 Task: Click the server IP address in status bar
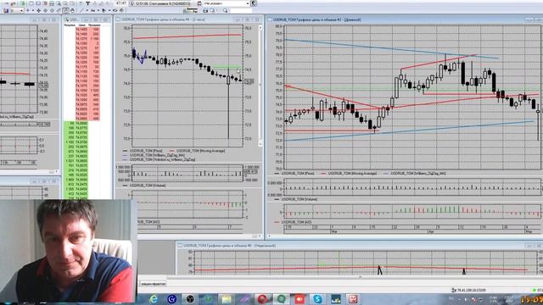(x=471, y=290)
